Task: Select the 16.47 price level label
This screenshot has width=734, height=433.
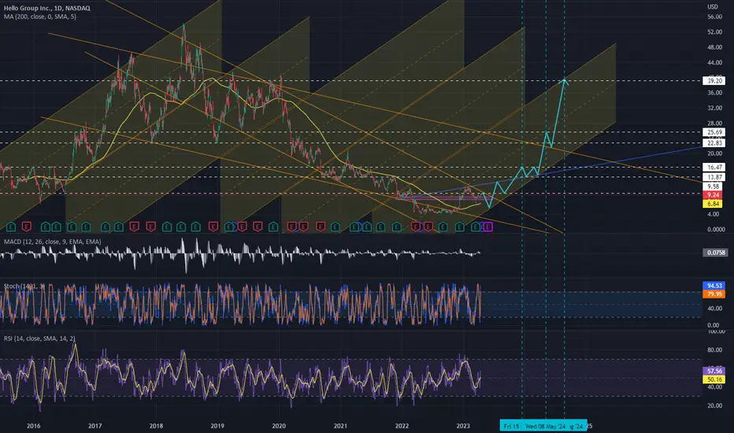Action: point(714,167)
